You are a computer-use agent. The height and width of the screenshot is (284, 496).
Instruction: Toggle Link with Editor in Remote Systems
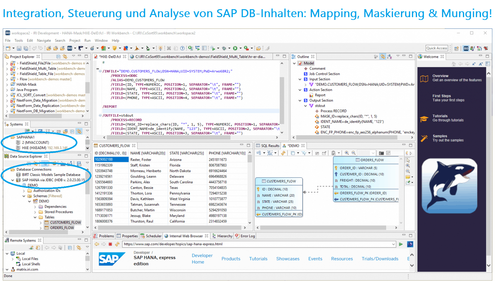79,248
